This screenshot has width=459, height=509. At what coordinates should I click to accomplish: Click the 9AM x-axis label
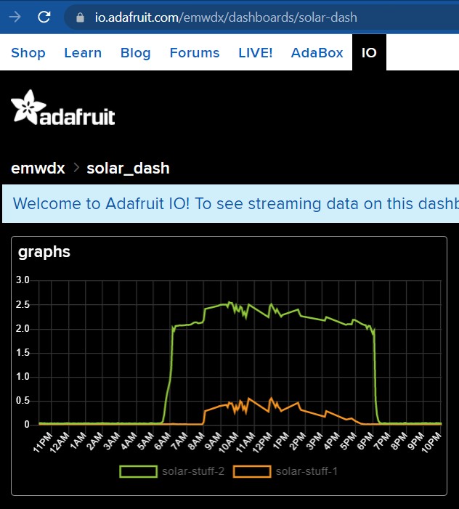(x=214, y=441)
